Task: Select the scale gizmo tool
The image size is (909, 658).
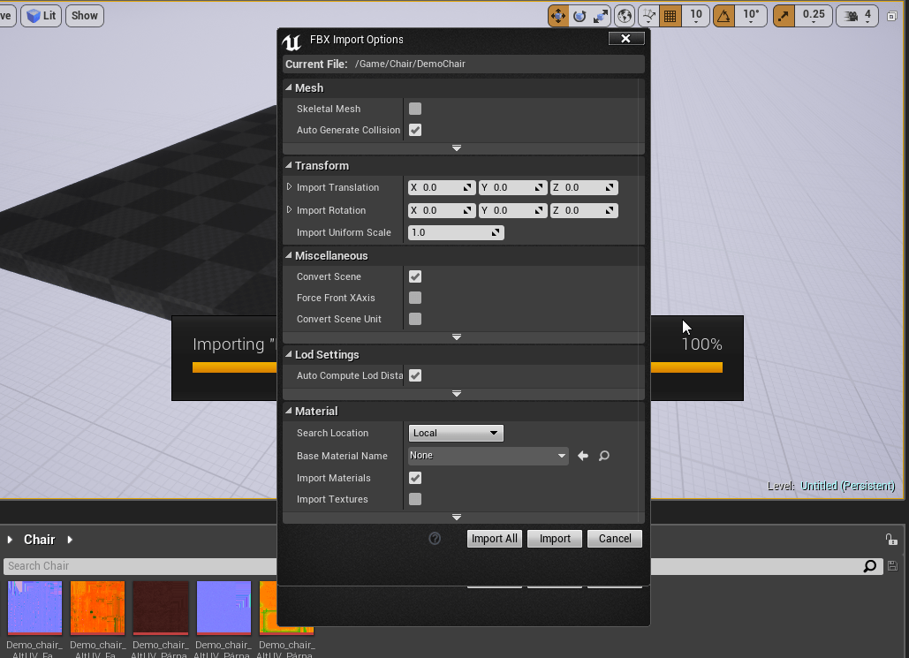Action: coord(601,16)
